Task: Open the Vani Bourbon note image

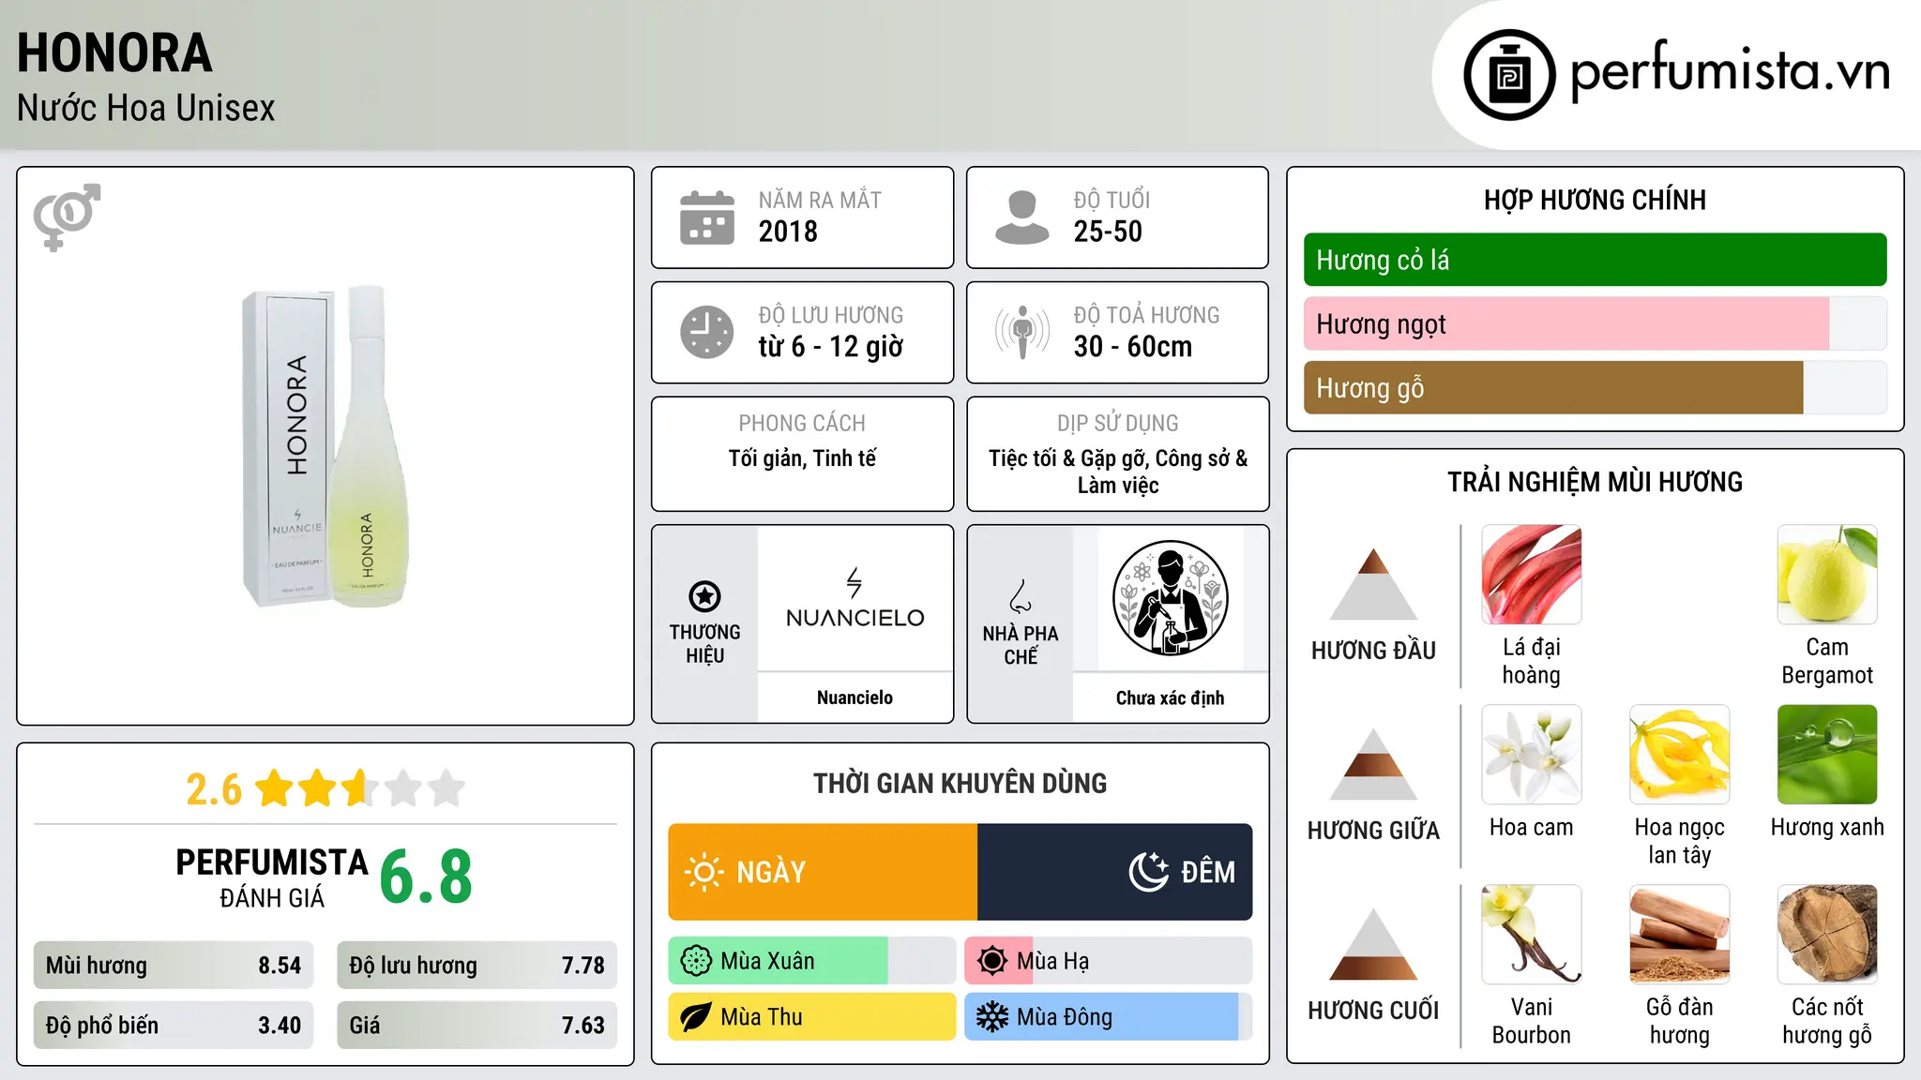Action: tap(1531, 935)
